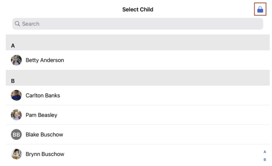Screen dimensions: 272x166
Task: Jump to index letter A
Action: 265,152
